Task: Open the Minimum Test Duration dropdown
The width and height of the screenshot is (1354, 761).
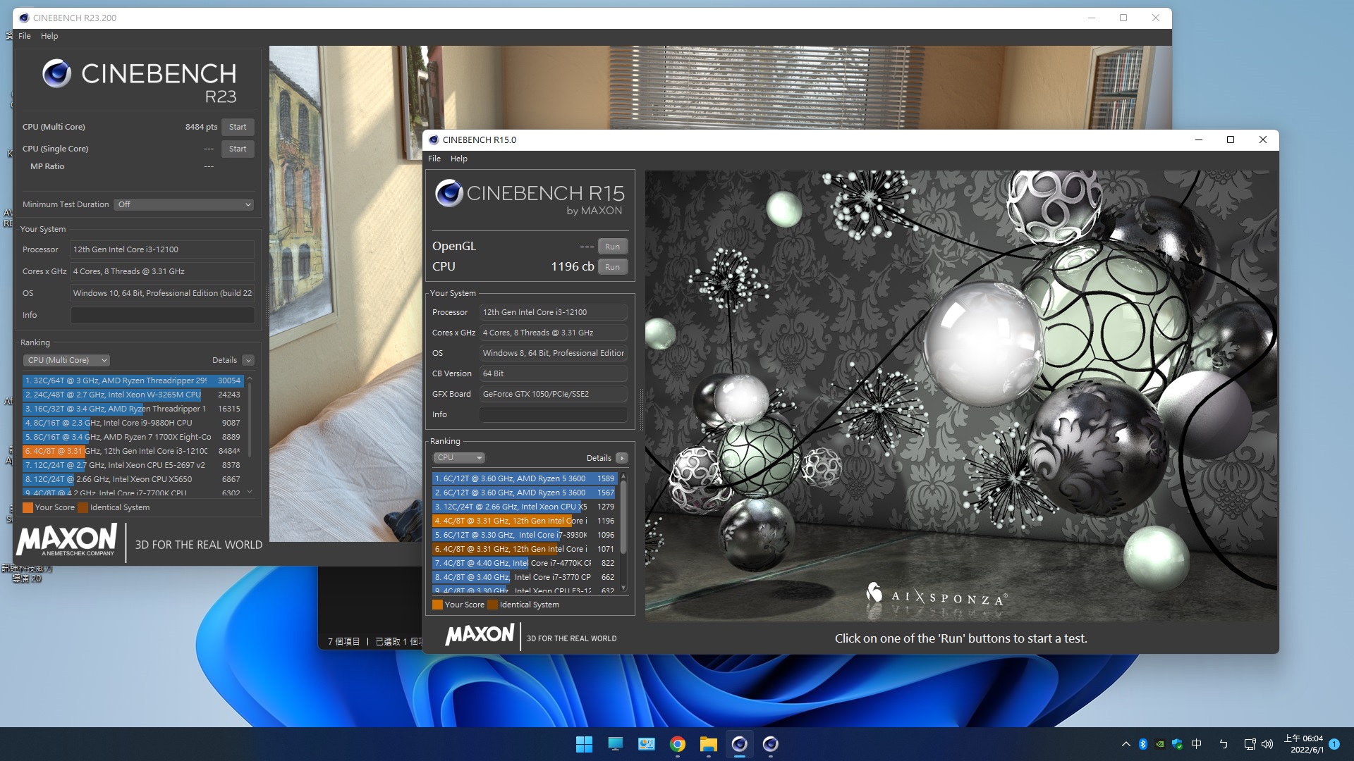Action: pyautogui.click(x=184, y=204)
